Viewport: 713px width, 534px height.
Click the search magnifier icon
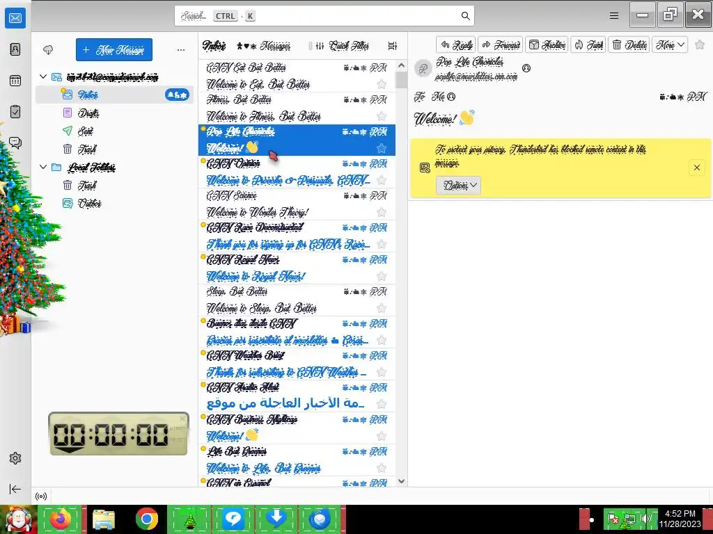(465, 16)
